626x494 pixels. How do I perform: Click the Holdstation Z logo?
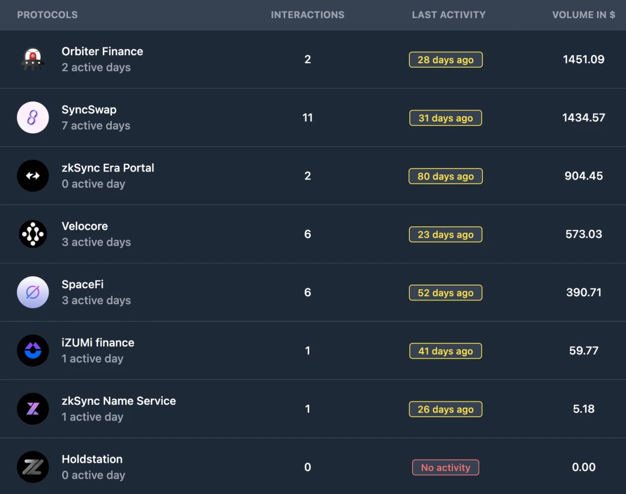(32, 467)
